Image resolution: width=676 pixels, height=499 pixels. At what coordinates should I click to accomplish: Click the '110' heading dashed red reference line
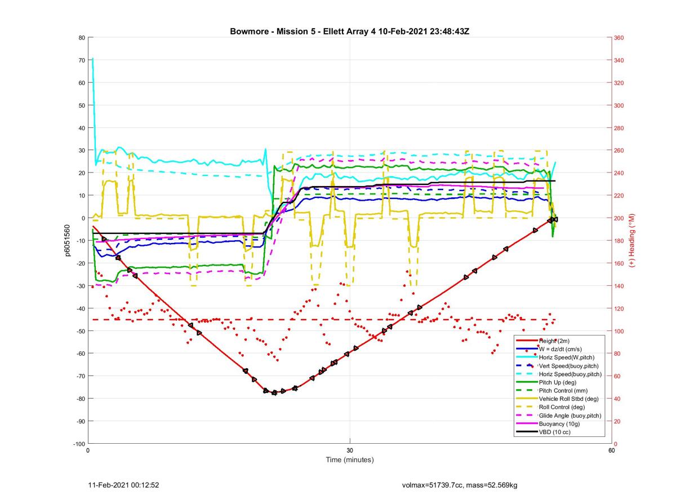pos(324,320)
